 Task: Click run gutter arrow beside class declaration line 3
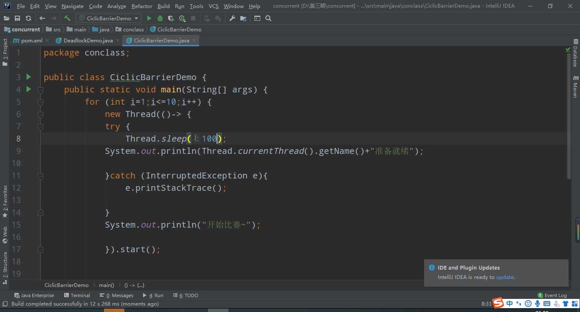coord(28,77)
